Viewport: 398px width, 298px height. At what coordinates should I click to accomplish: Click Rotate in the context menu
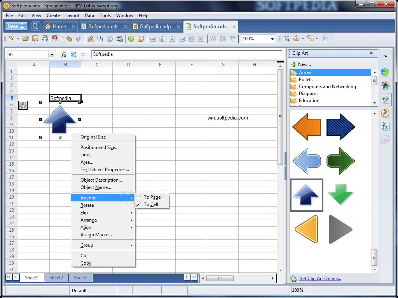pos(87,205)
